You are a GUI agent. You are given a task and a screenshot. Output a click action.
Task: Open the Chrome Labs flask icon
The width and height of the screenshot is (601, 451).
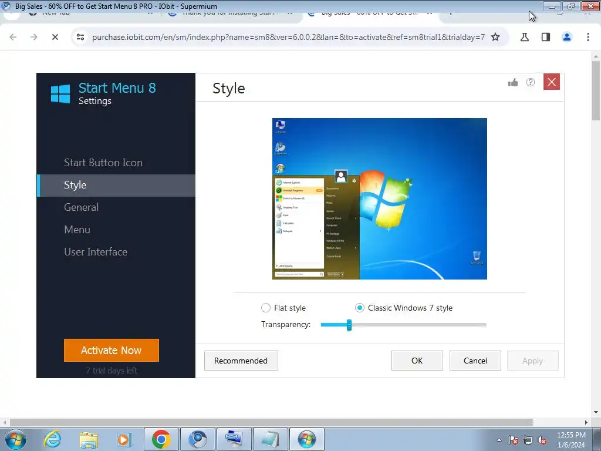525,37
